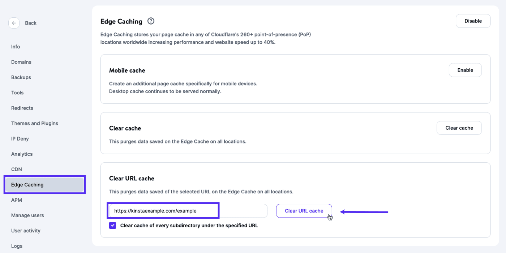Viewport: 506px width, 253px height.
Task: Uncheck clearing every subdirectory under the URL
Action: pos(112,225)
